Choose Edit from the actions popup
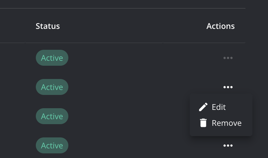The width and height of the screenshot is (268, 158). (x=219, y=107)
